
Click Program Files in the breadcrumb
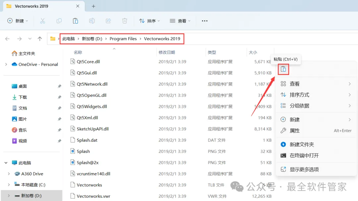tap(123, 39)
